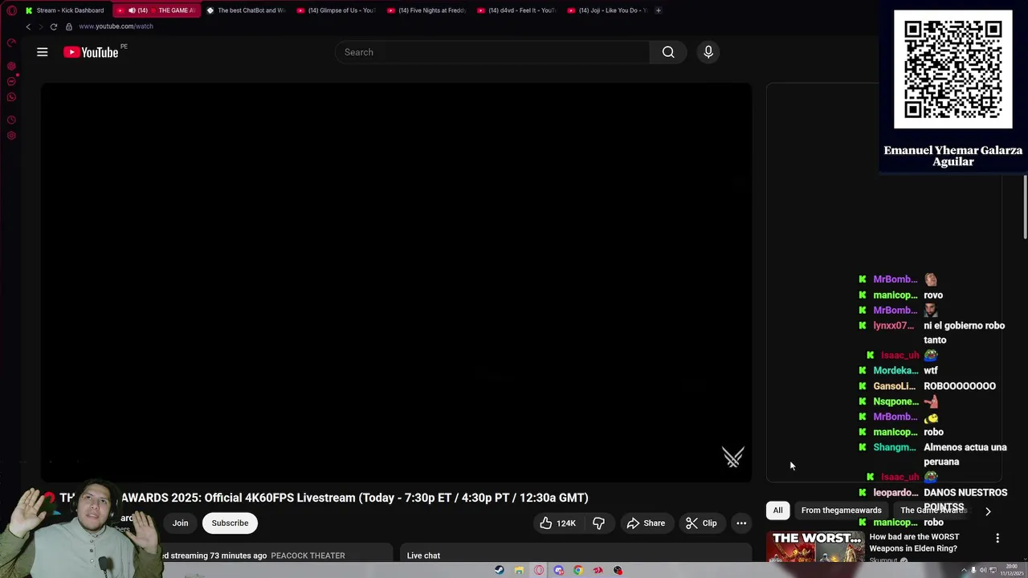Launch Steam from the taskbar

pyautogui.click(x=500, y=571)
